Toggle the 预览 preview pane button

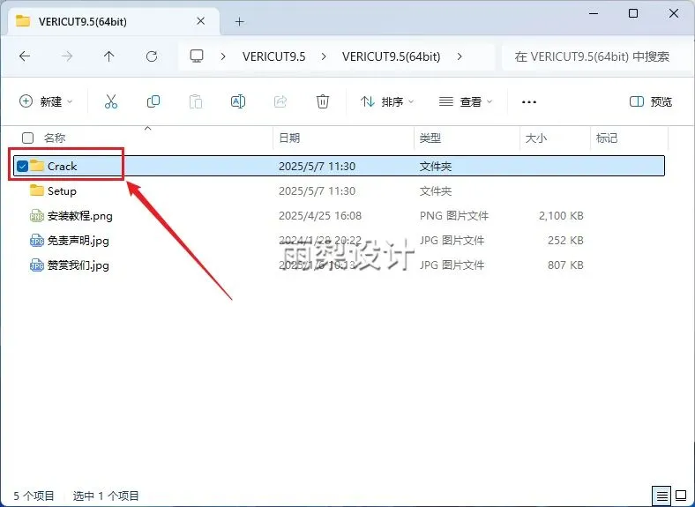tap(651, 102)
